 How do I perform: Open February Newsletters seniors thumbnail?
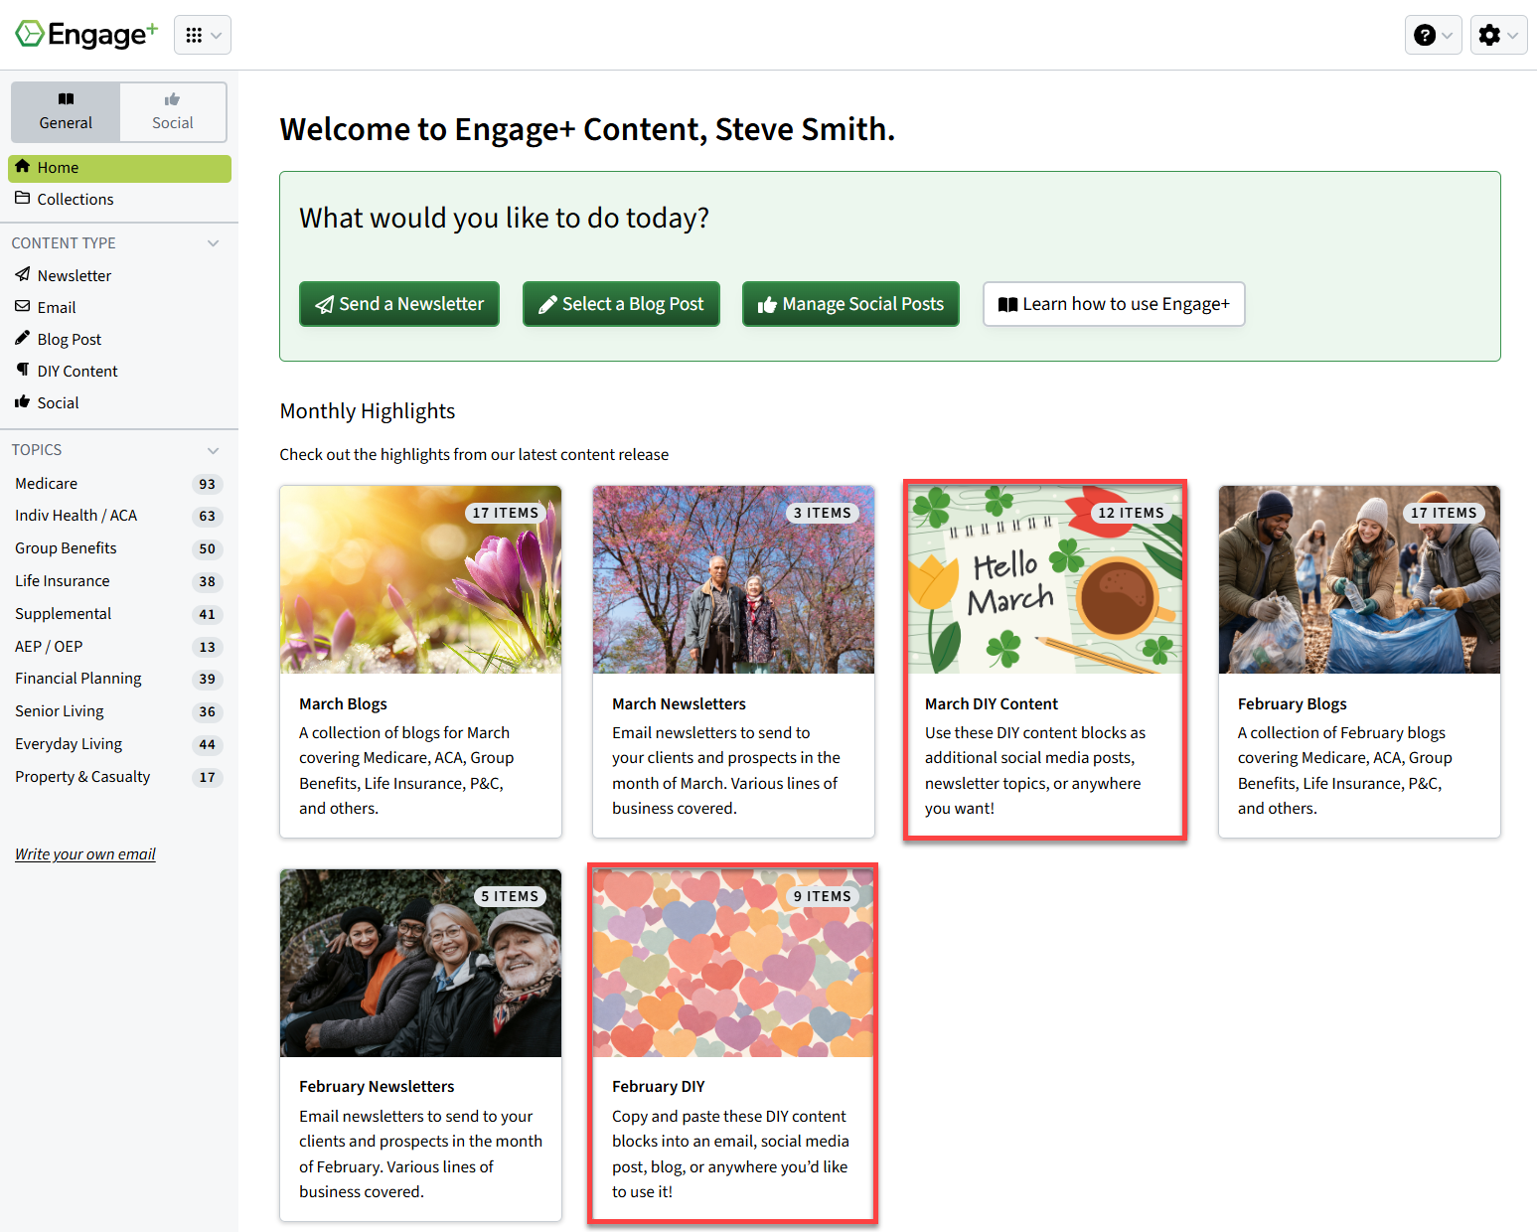[x=420, y=963]
